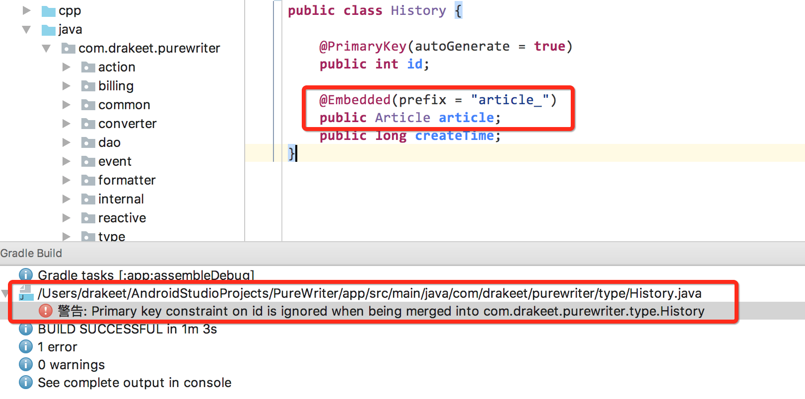Collapse the com.drakeet.purewriter package arrow
The image size is (805, 399).
pos(46,49)
